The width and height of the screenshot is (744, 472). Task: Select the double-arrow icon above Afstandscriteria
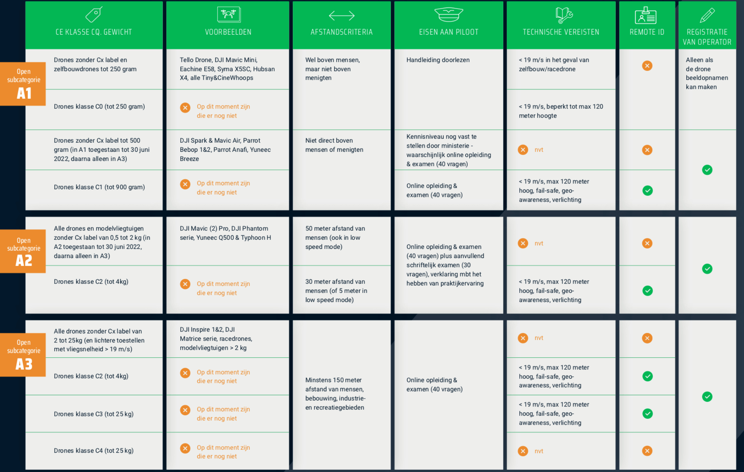tap(341, 15)
